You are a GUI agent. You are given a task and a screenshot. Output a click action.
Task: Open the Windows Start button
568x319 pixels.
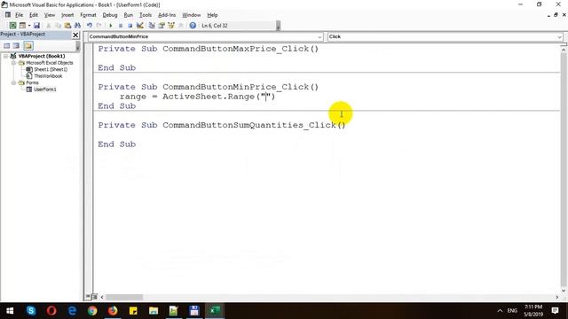pyautogui.click(x=10, y=311)
